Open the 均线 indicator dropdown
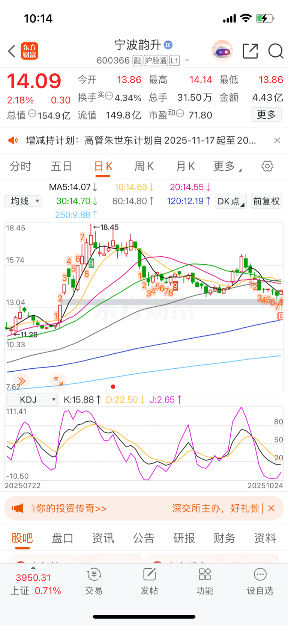Screen dimensions: 288x625 [23, 201]
